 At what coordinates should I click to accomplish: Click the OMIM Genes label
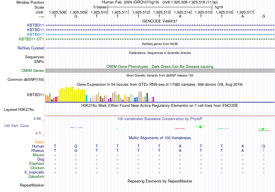coord(33,70)
